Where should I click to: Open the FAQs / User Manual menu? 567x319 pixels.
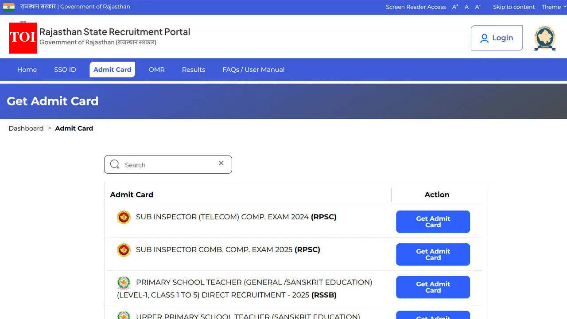tap(253, 70)
